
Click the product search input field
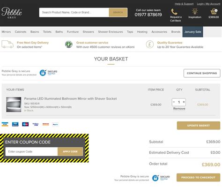tap(74, 12)
